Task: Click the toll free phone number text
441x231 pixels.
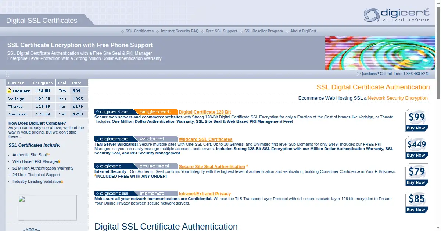Action: tap(416, 74)
